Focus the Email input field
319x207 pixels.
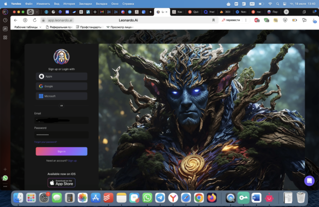click(x=62, y=120)
